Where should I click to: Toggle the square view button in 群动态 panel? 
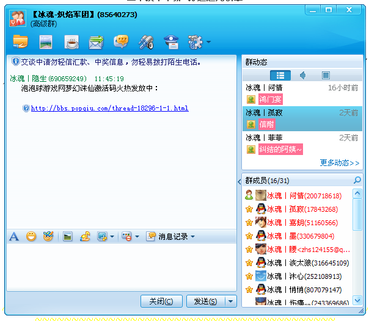pyautogui.click(x=326, y=75)
